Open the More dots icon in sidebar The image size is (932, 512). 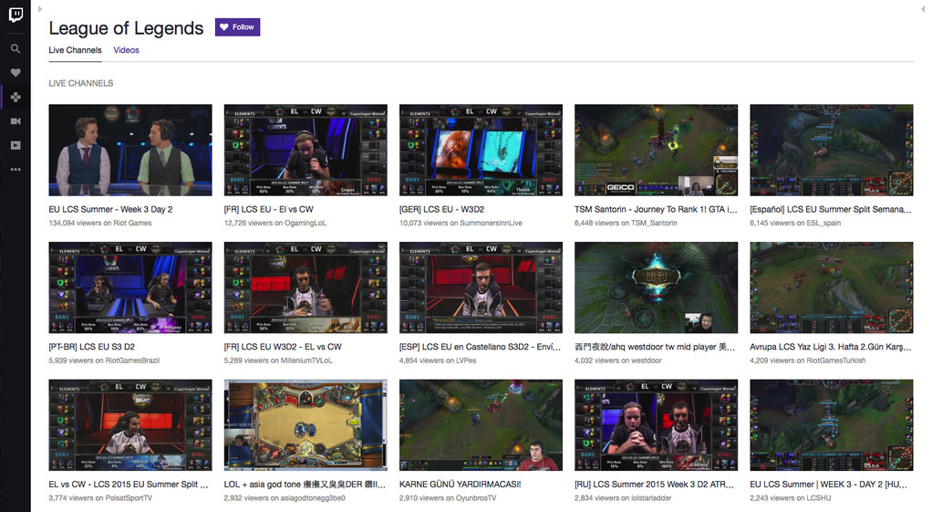[16, 170]
